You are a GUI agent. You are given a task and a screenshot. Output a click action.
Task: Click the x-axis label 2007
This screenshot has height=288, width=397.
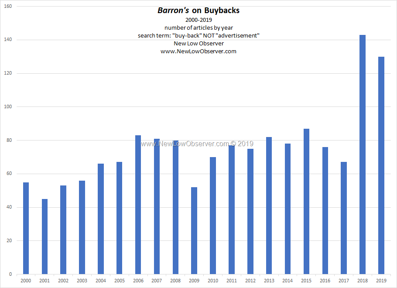[x=157, y=281]
